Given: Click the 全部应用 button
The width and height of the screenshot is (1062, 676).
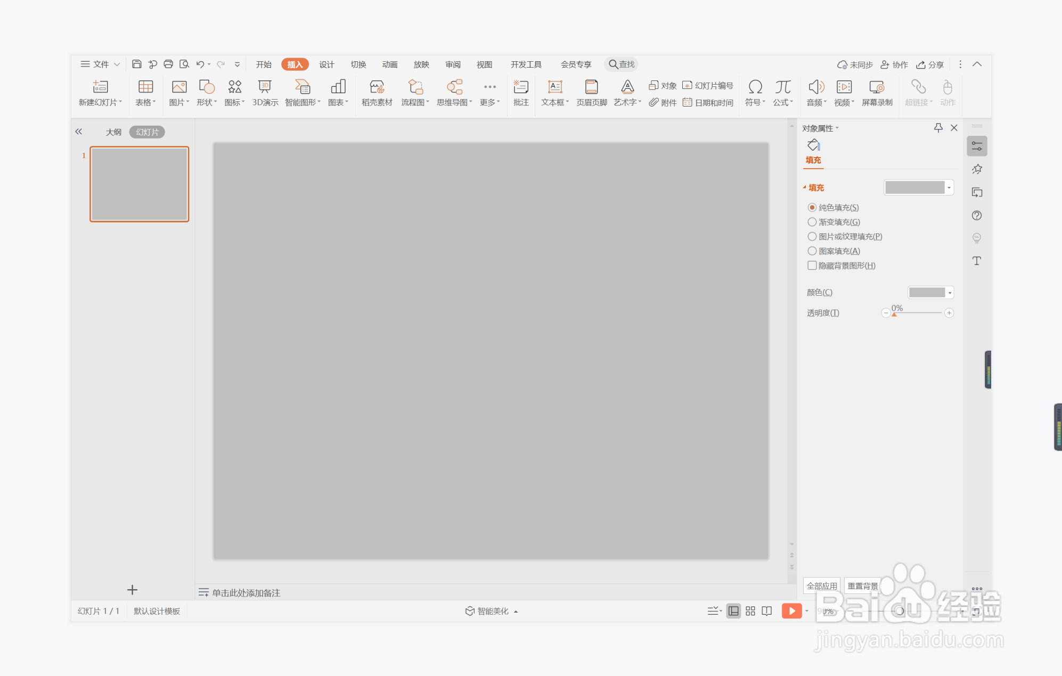Looking at the screenshot, I should 821,586.
